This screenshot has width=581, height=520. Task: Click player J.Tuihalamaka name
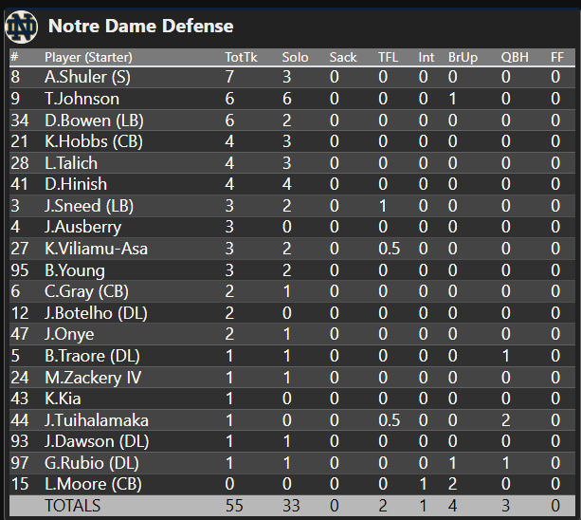click(x=96, y=420)
